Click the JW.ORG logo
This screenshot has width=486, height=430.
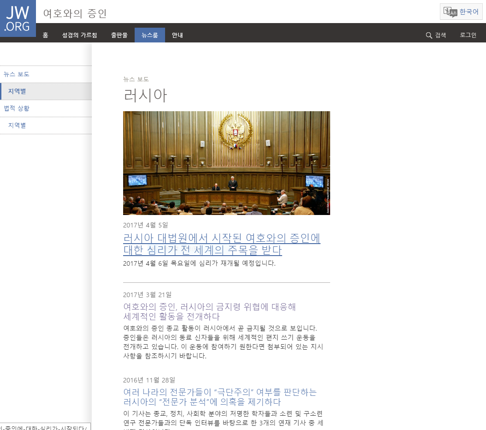tap(18, 18)
